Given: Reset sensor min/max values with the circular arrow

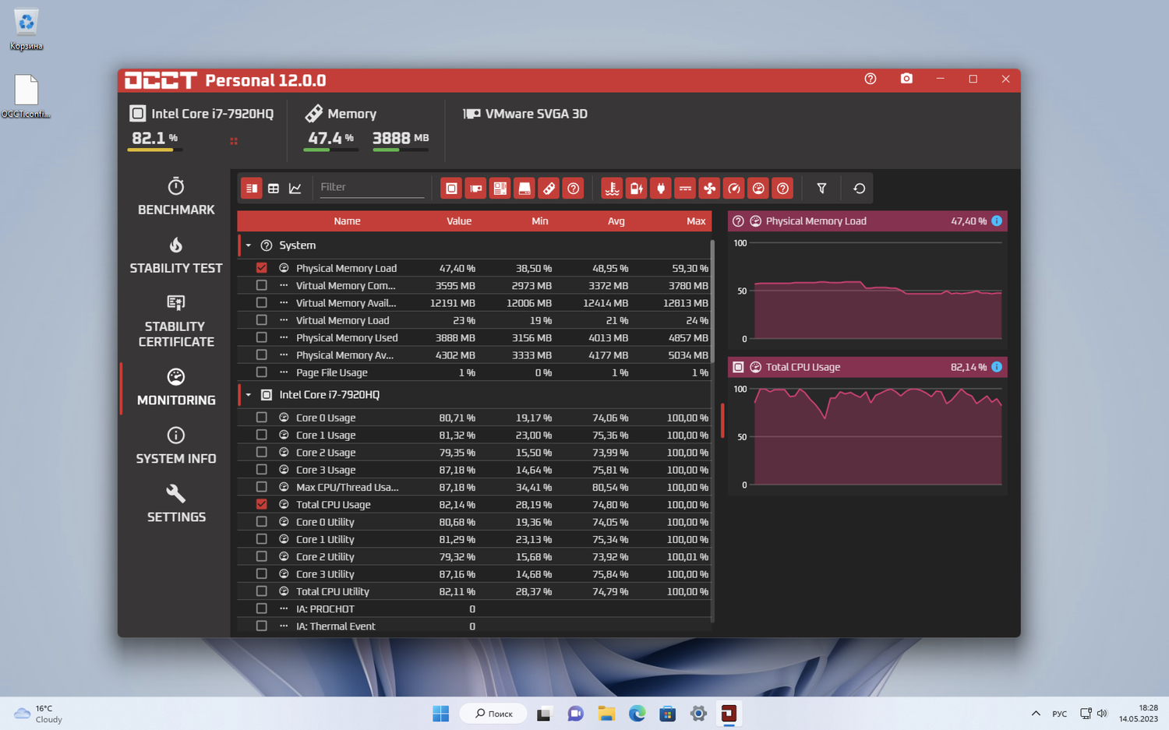Looking at the screenshot, I should pos(859,188).
